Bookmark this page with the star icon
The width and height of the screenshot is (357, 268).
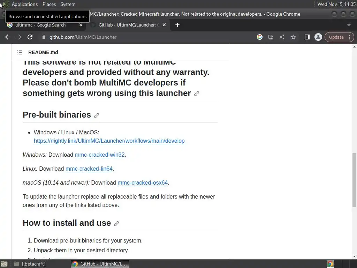coord(293,37)
